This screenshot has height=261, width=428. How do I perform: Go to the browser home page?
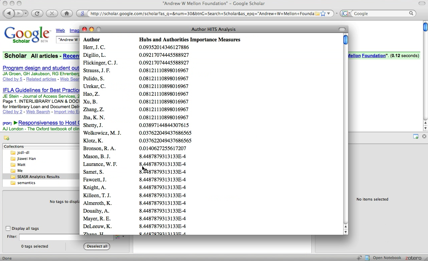(66, 13)
